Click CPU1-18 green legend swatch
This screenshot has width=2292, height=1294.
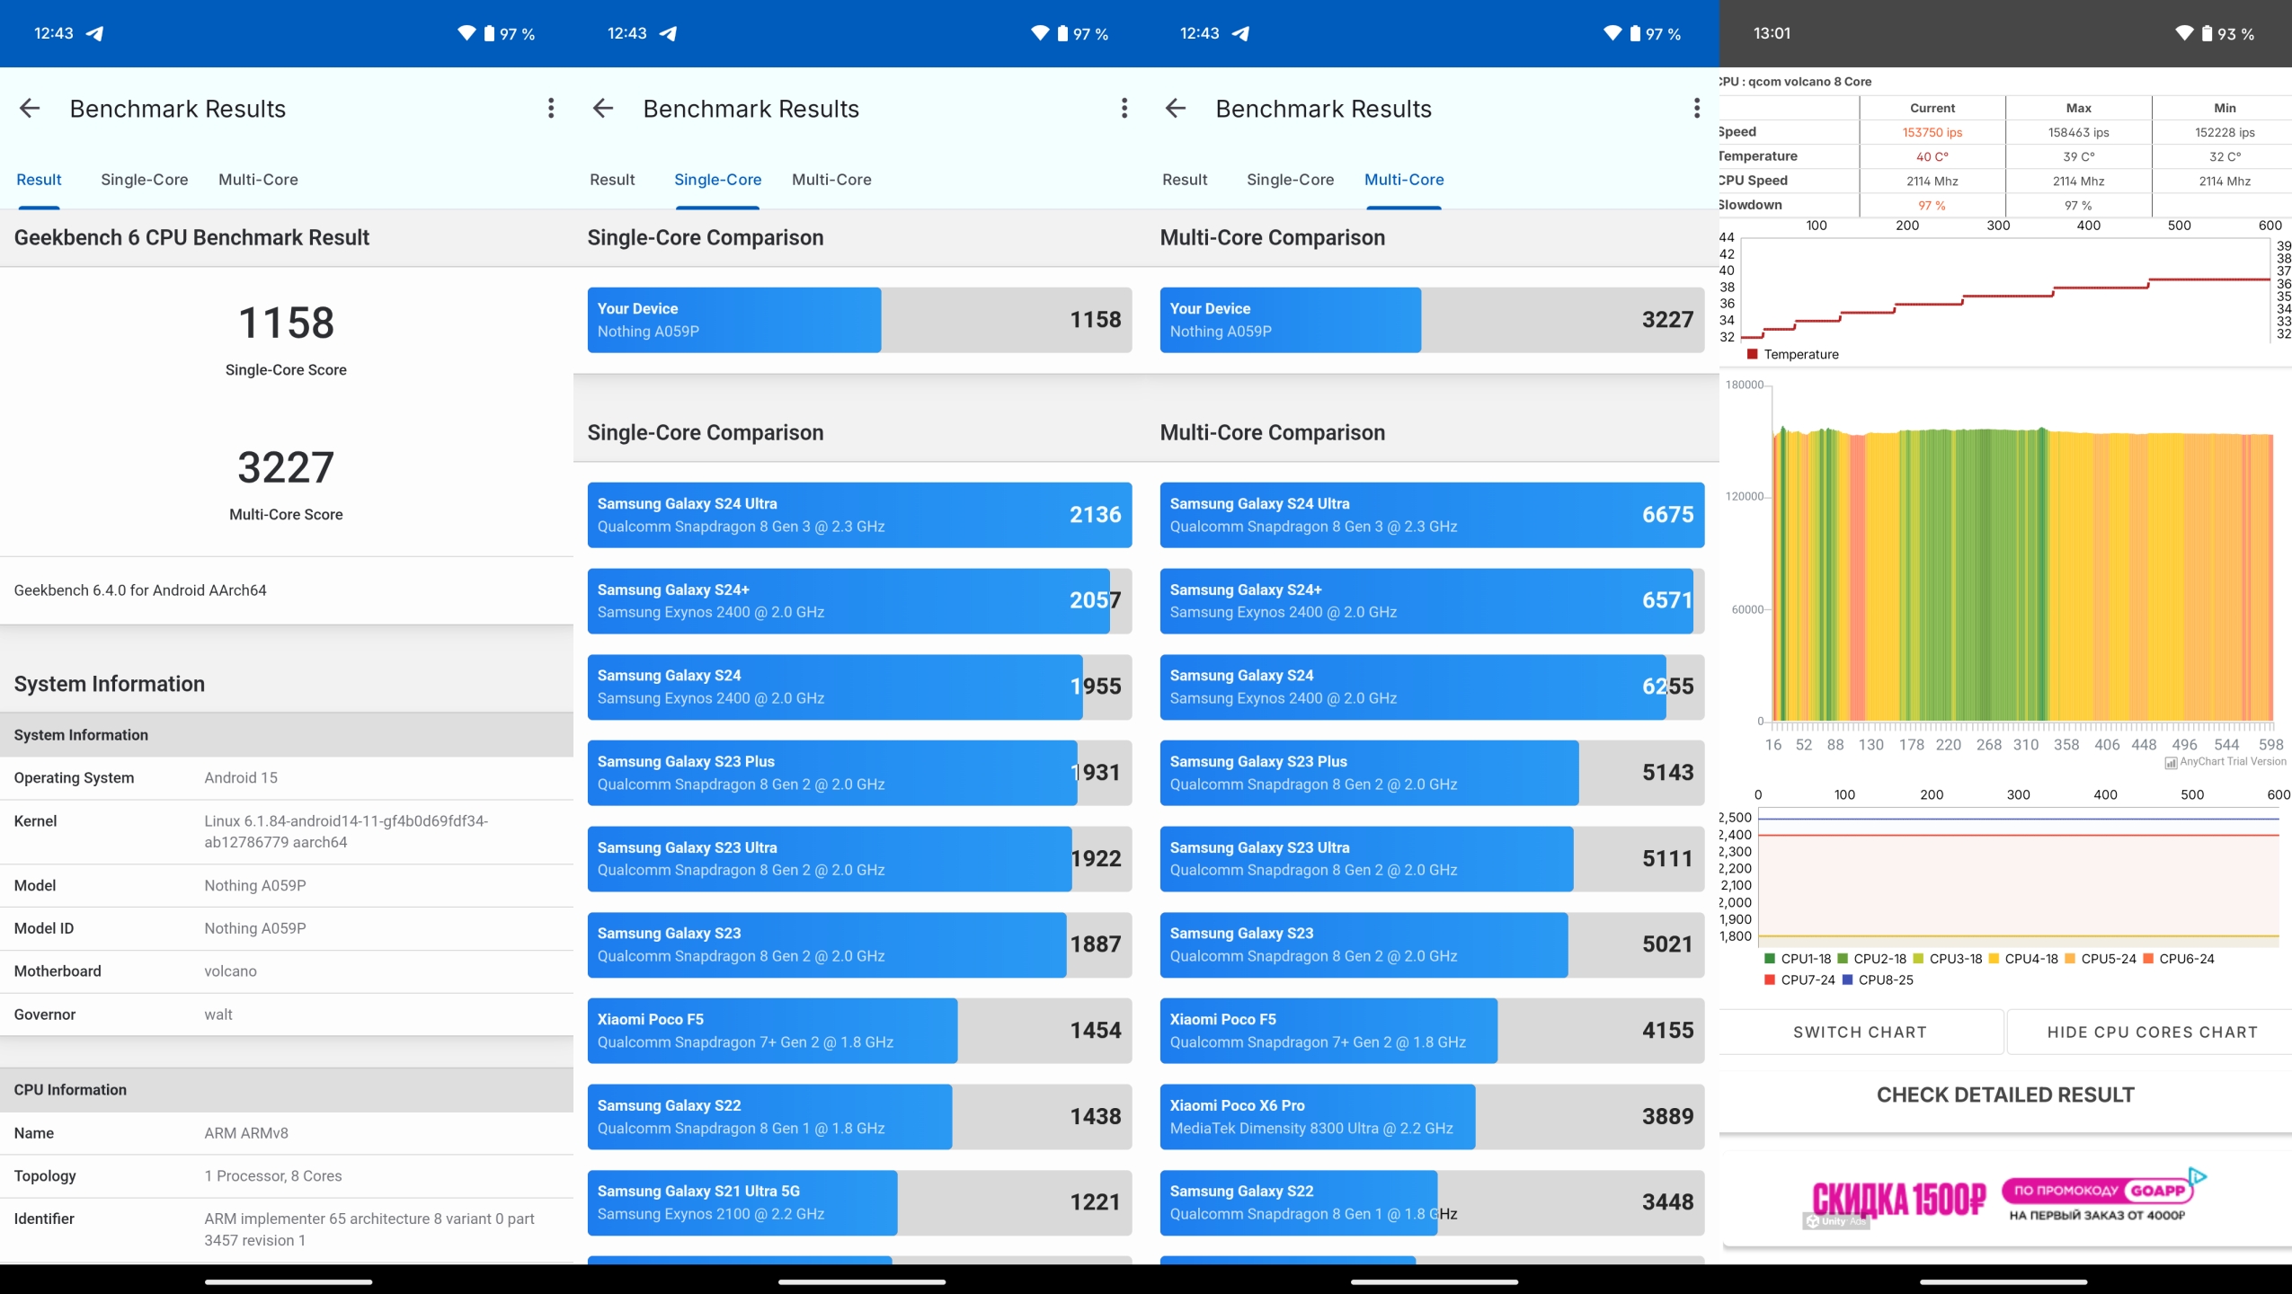pyautogui.click(x=1770, y=959)
